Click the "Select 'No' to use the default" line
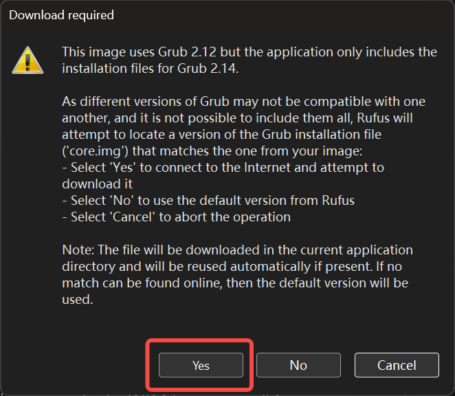The image size is (455, 396). click(x=208, y=200)
